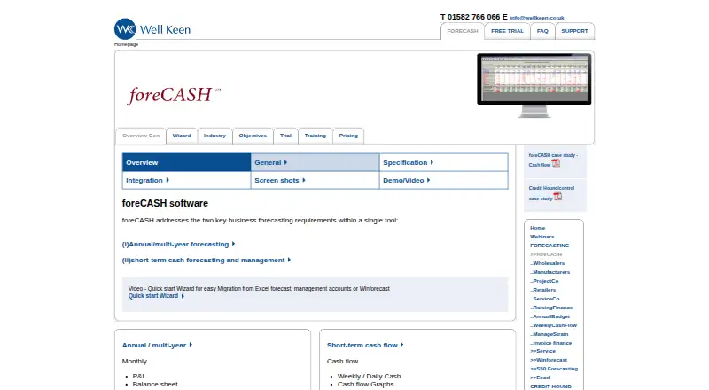Open ..ManageStrain sidebar link
This screenshot has width=709, height=390.
coord(549,334)
